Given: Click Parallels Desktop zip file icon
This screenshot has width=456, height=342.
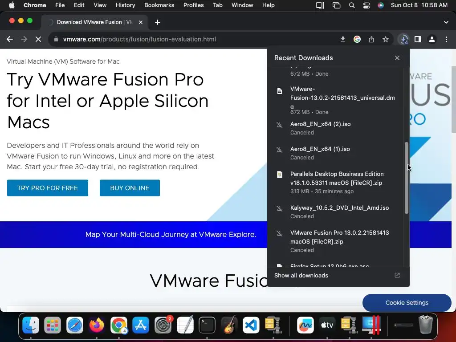Looking at the screenshot, I should pyautogui.click(x=280, y=175).
